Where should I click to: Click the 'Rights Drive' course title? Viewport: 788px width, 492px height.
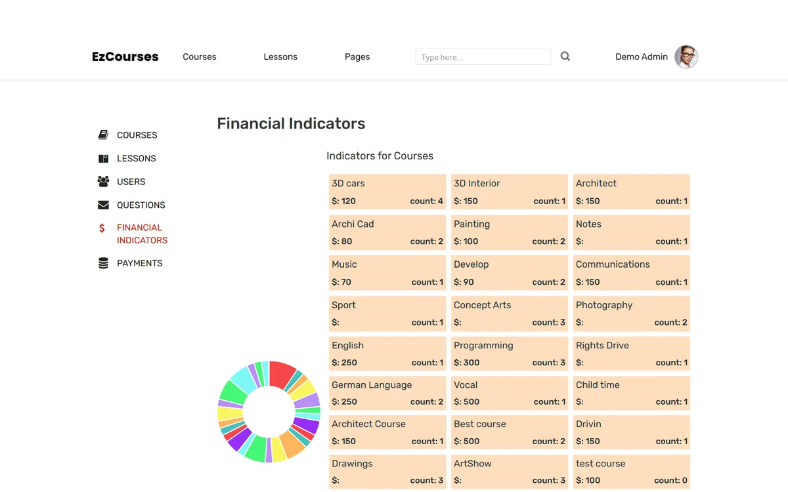click(x=602, y=346)
